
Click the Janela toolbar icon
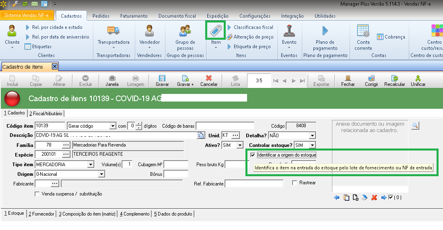click(112, 78)
